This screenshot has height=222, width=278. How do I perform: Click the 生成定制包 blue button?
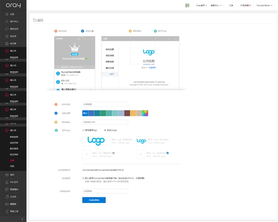coord(94,200)
